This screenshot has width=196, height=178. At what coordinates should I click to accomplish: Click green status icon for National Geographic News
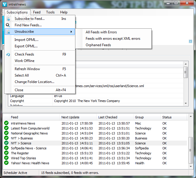click(6, 133)
